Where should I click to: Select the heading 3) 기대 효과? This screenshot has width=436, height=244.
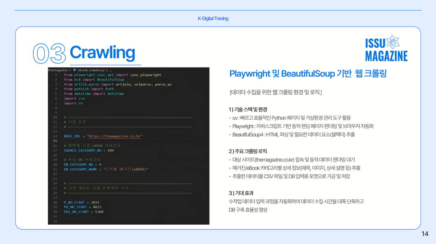(x=241, y=193)
